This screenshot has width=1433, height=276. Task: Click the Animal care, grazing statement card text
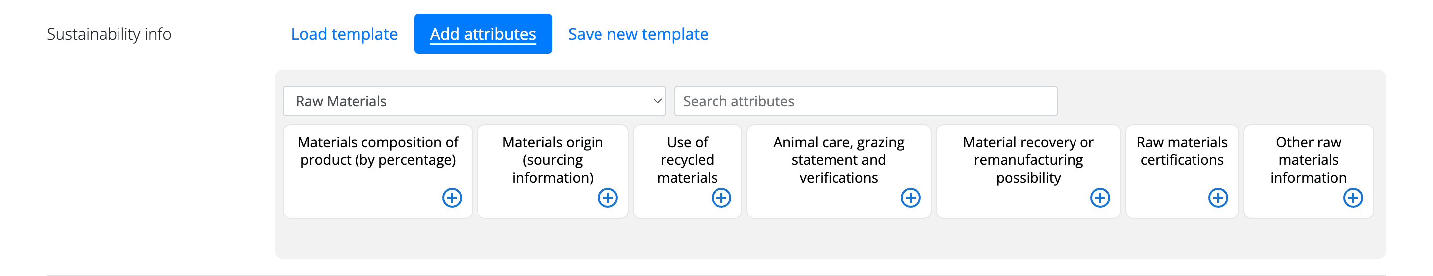pos(838,160)
